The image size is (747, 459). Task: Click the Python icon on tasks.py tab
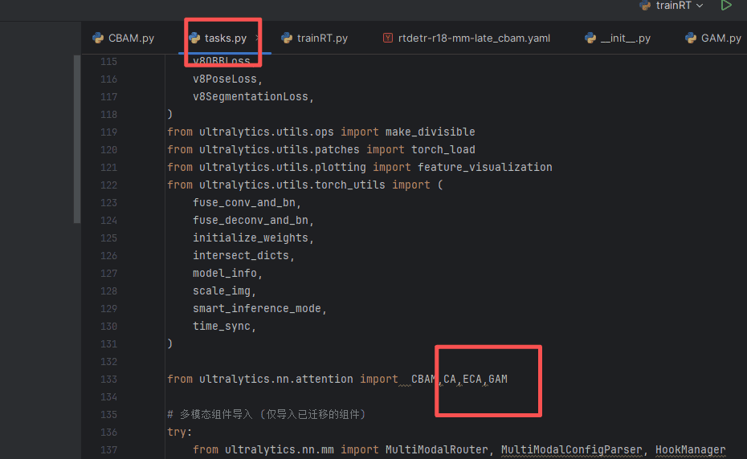(x=194, y=38)
